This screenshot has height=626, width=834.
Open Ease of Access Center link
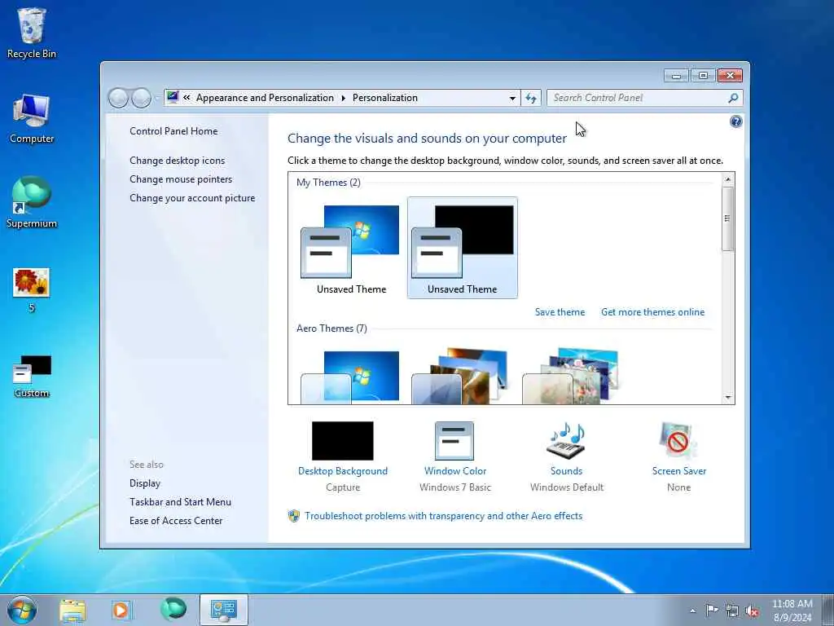[176, 521]
